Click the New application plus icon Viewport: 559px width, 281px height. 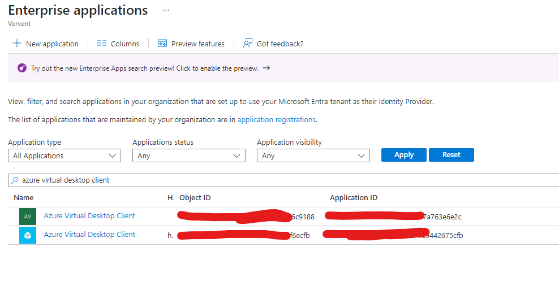coord(17,44)
